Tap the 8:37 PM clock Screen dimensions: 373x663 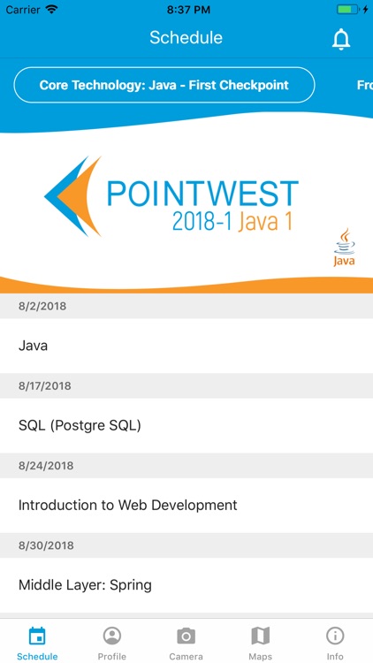click(x=188, y=10)
